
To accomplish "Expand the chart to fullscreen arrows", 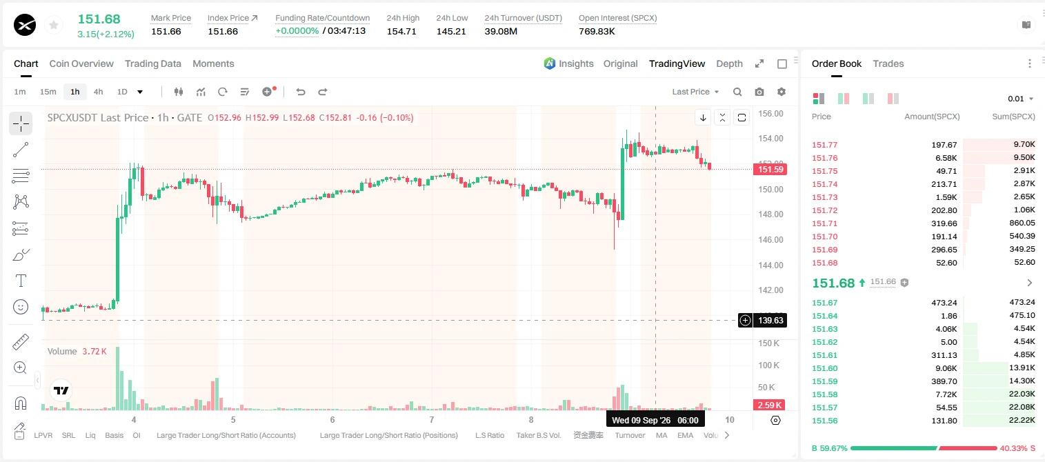I will pyautogui.click(x=759, y=63).
